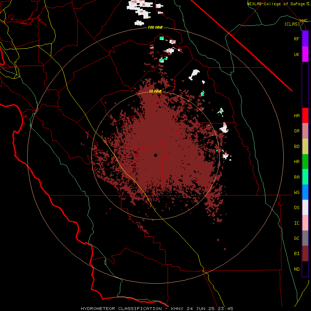The height and width of the screenshot is (311, 311).
Task: Click the black radar site dot at the center
Action: 155,155
